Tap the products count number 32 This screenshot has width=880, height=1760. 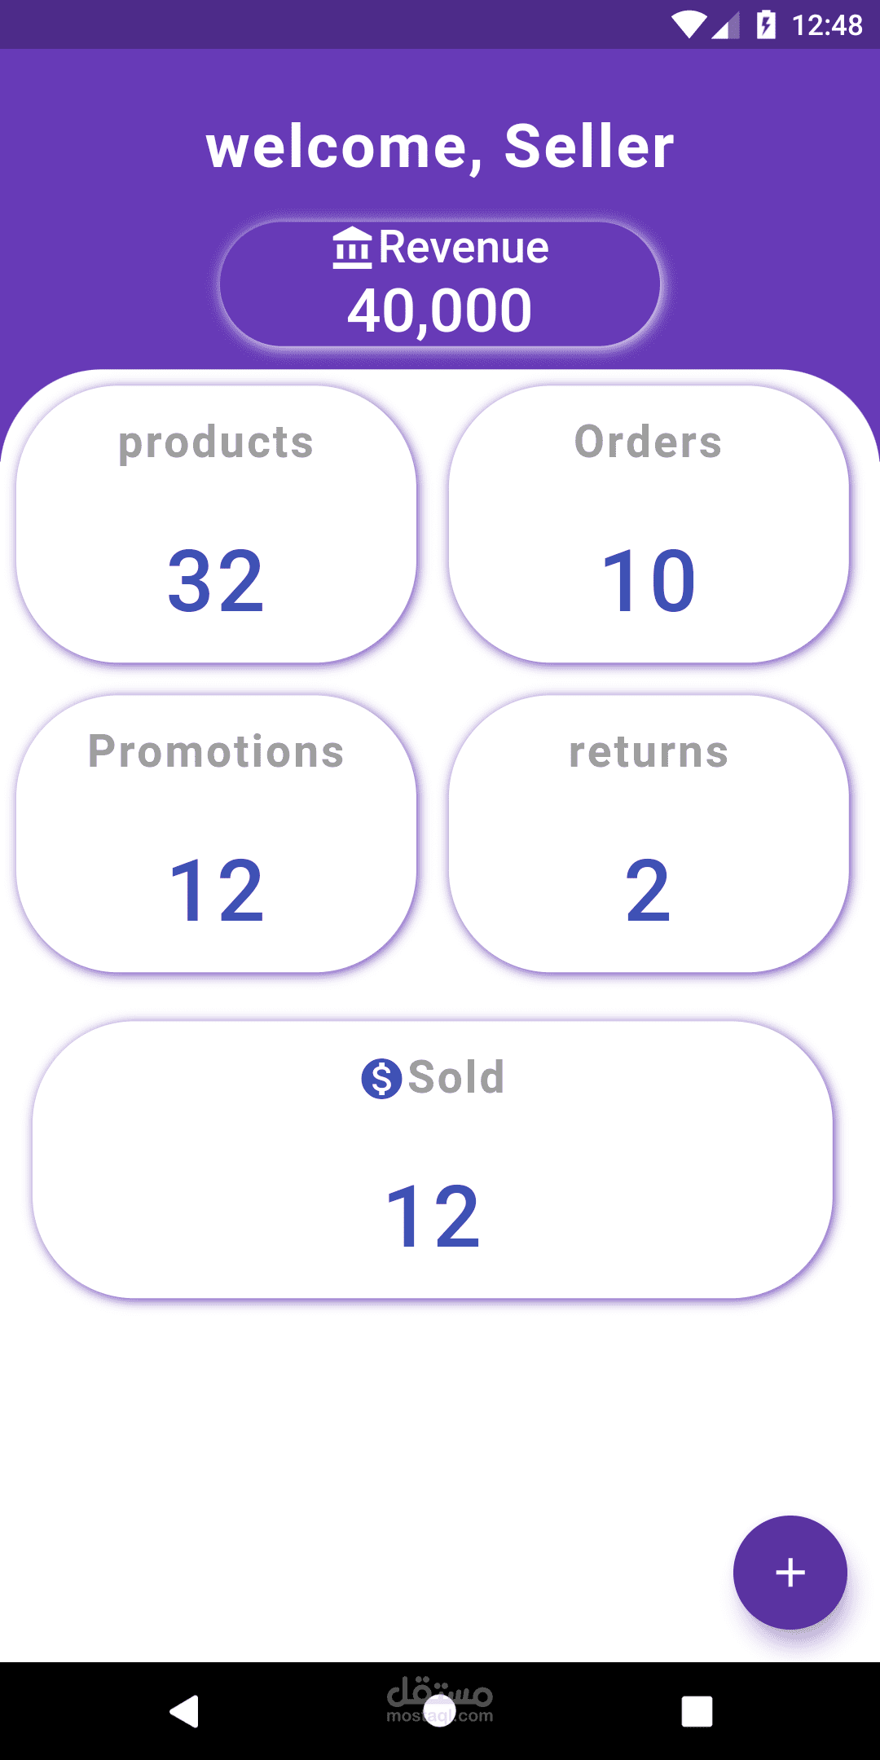[216, 580]
